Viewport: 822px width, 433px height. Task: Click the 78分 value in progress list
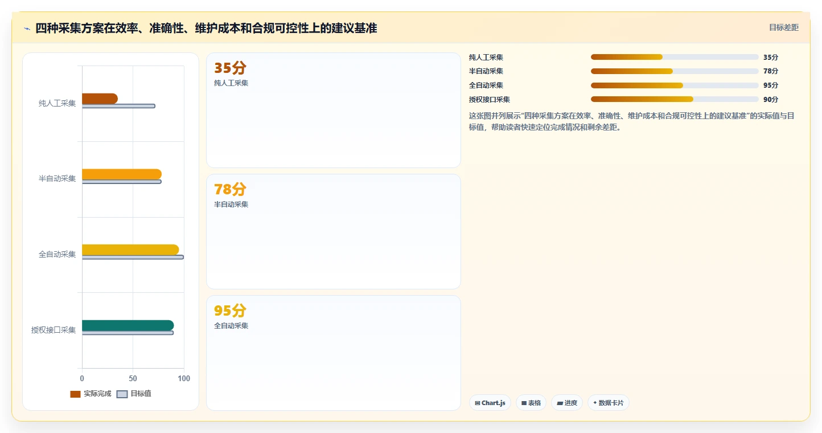pyautogui.click(x=771, y=71)
